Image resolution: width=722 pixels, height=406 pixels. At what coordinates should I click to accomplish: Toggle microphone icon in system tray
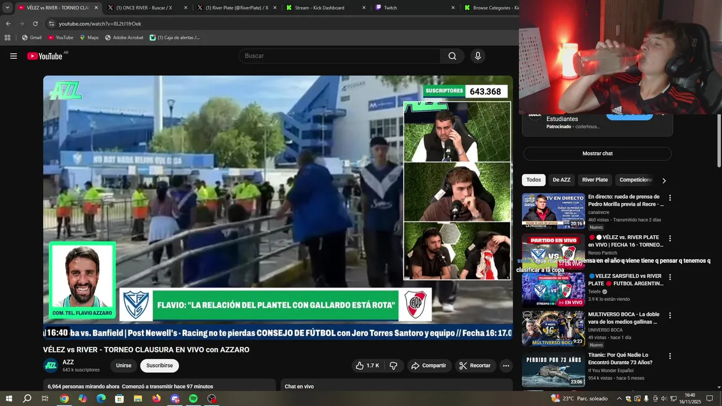[x=646, y=399]
